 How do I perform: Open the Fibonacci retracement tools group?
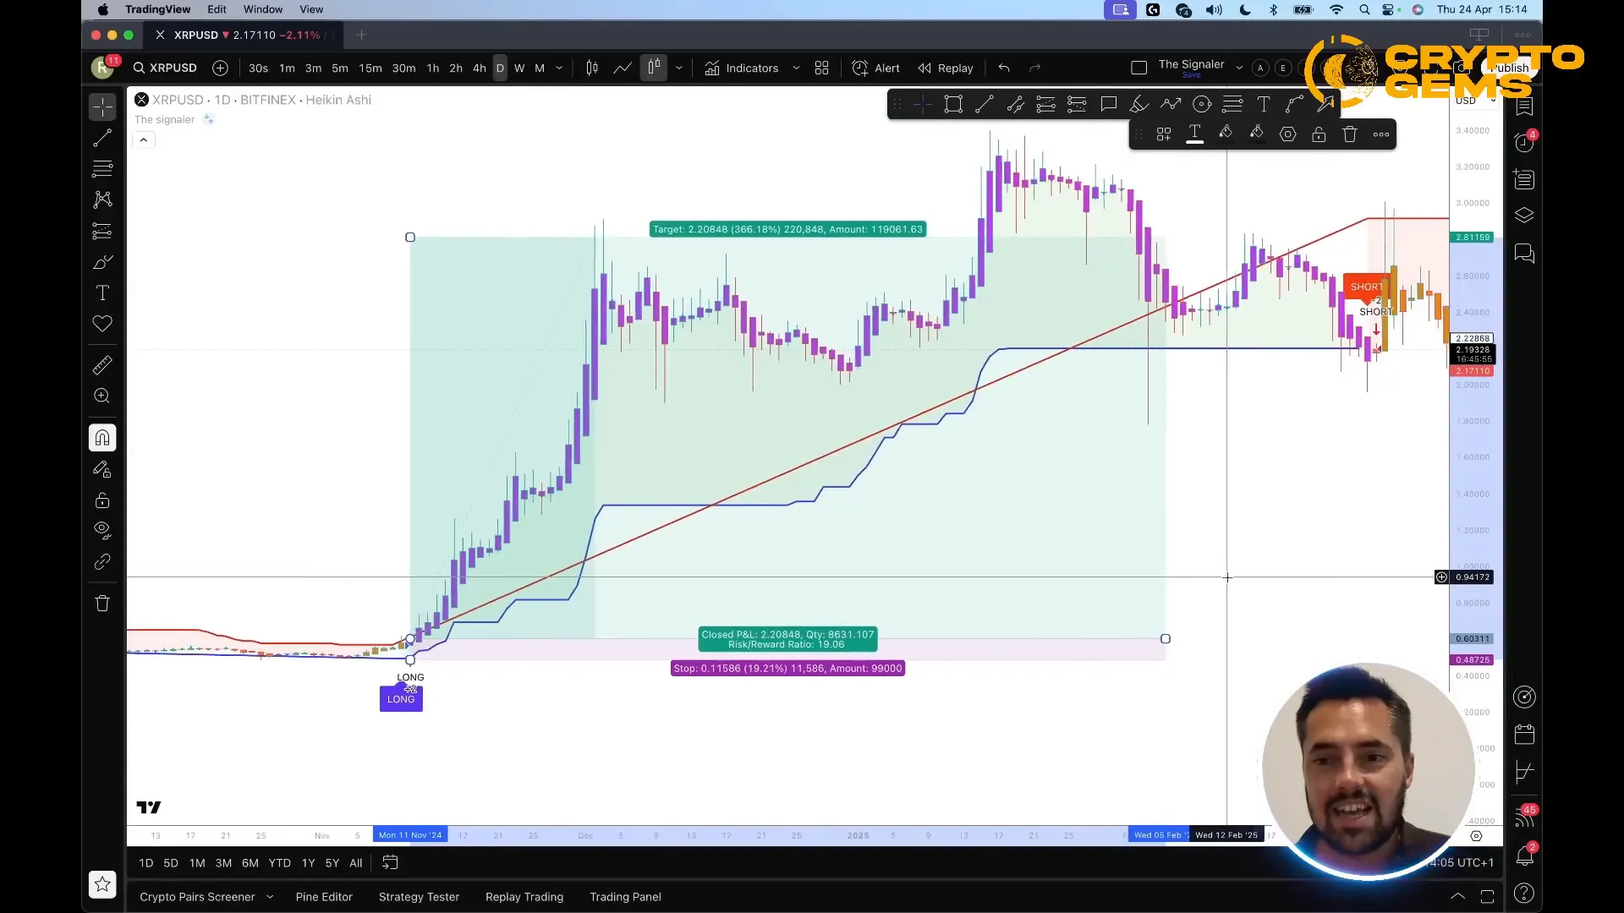102,168
